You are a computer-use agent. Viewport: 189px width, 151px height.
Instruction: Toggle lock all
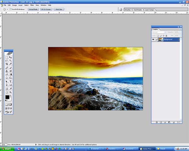166,36
